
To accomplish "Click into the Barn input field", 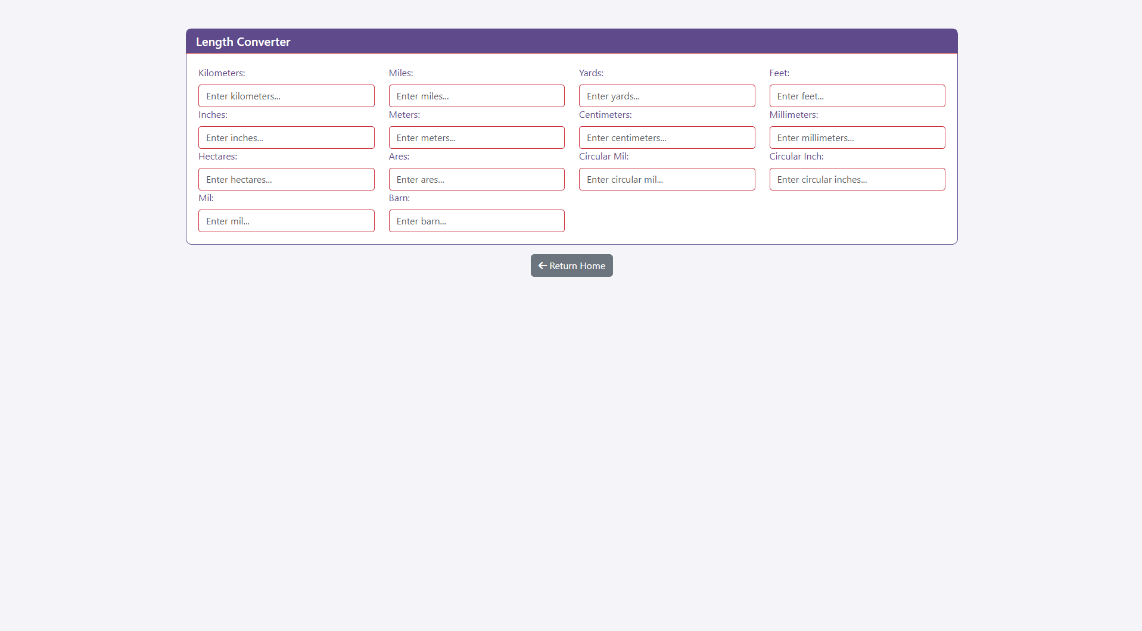I will click(x=476, y=221).
